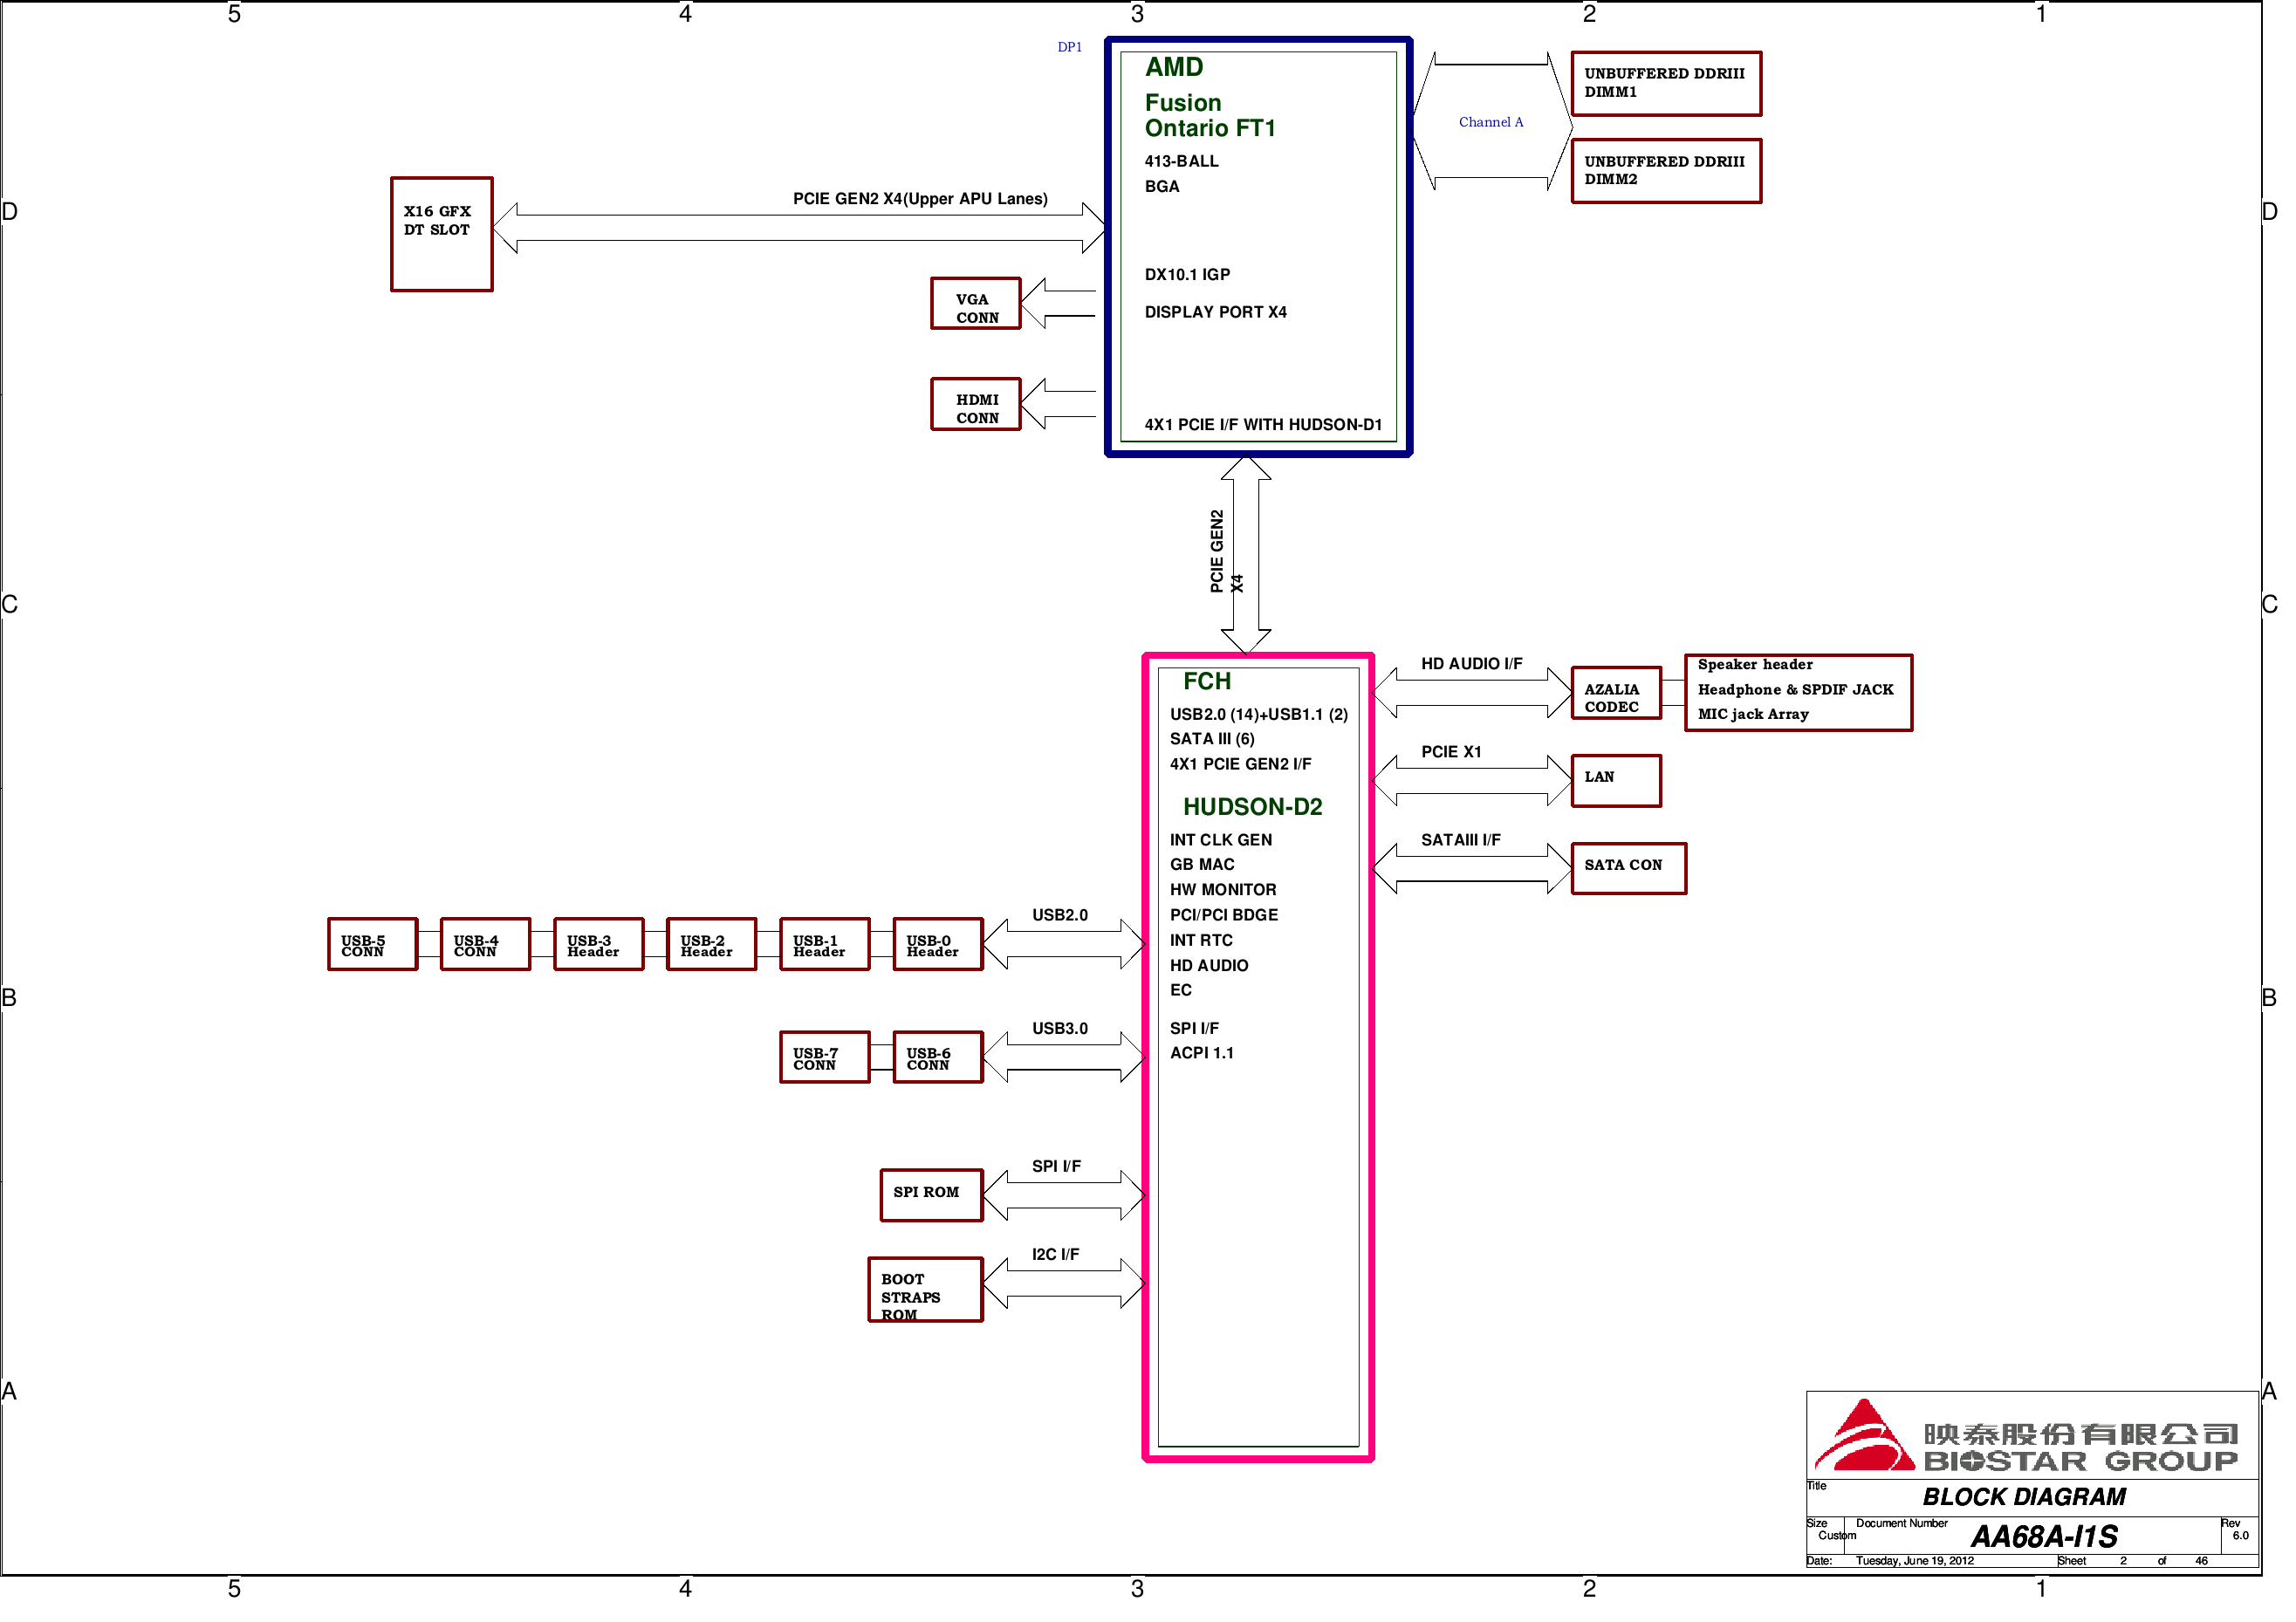Select the USB-7 CONN block
Viewport: 2296px width, 1622px height.
click(824, 1057)
